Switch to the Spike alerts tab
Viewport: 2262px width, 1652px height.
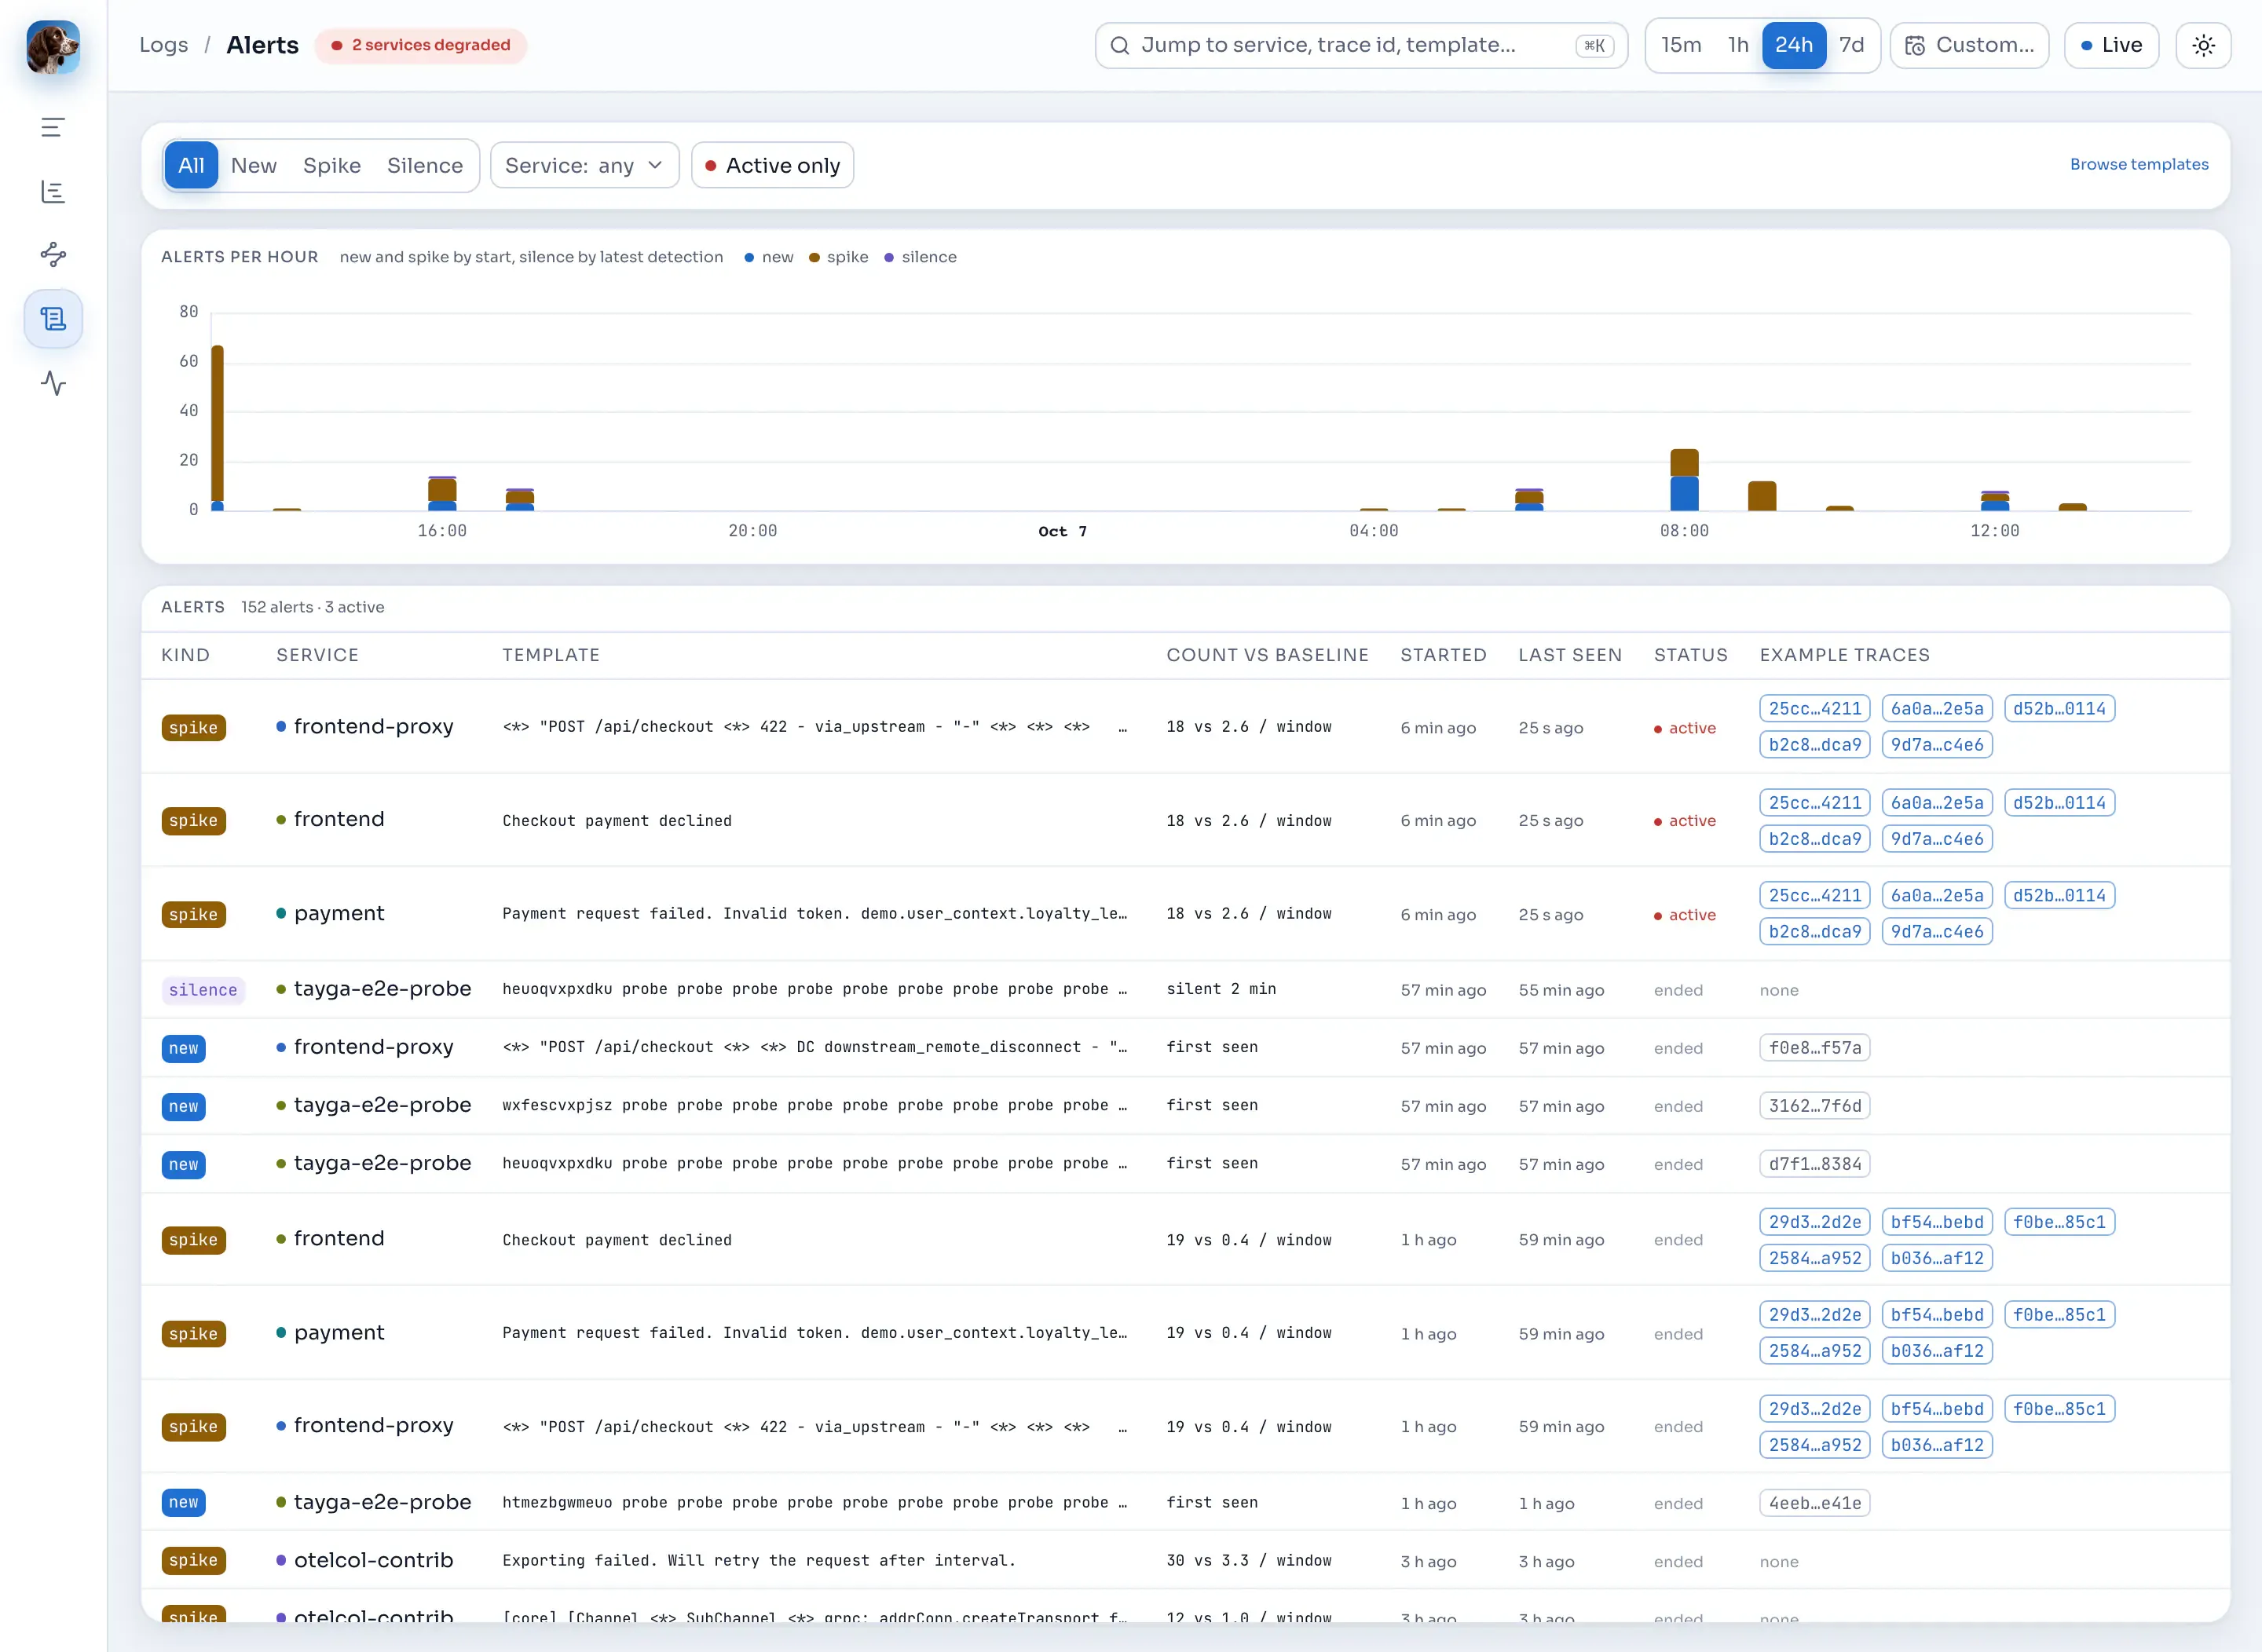(x=332, y=165)
